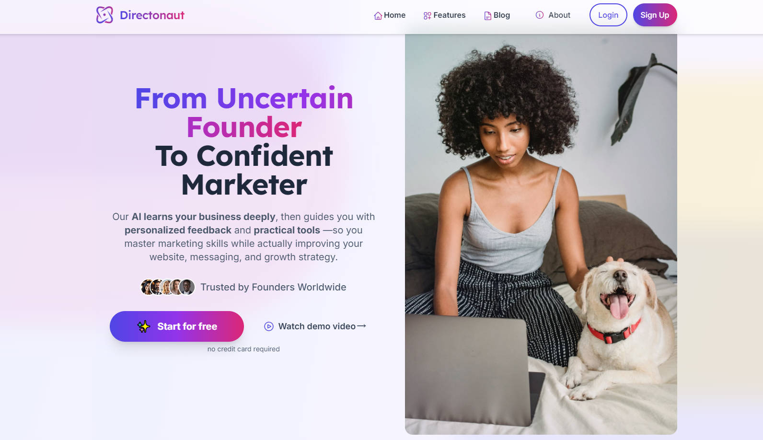Click the play circle icon for demo video
The width and height of the screenshot is (763, 440).
[269, 326]
